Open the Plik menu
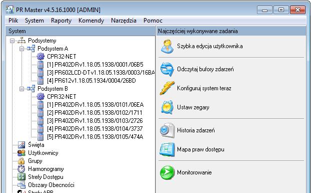 coord(13,21)
